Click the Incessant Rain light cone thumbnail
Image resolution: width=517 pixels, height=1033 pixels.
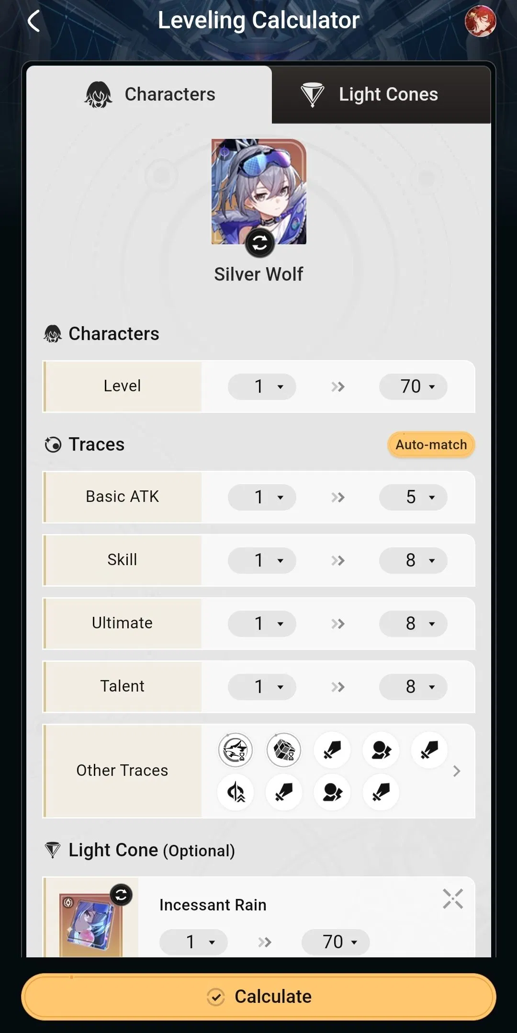coord(92,927)
